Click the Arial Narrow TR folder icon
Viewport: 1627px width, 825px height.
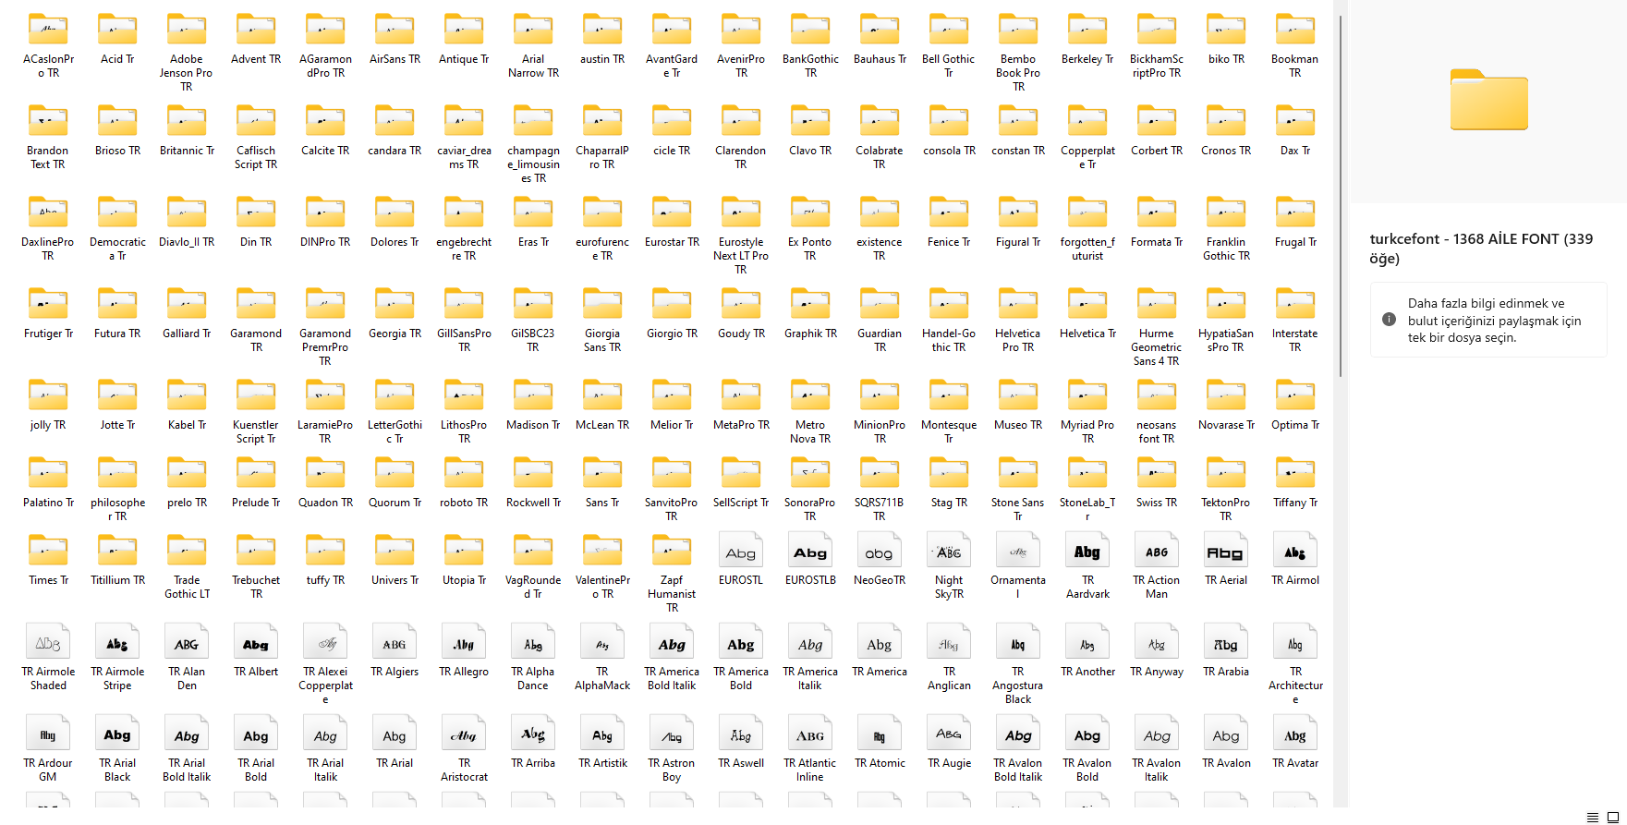click(x=533, y=30)
